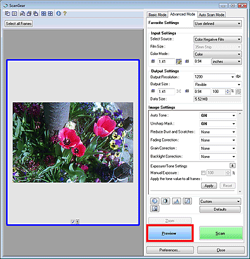Click the output width field 1.41
Viewport: 250px width, 259px height.
tap(166, 92)
